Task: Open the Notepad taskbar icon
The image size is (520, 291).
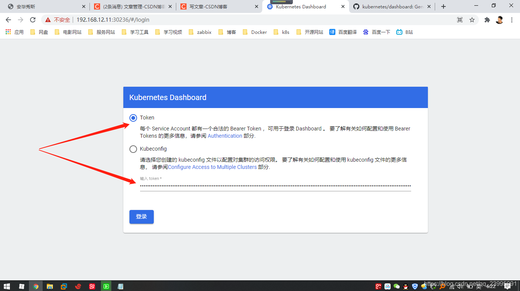Action: pos(120,286)
